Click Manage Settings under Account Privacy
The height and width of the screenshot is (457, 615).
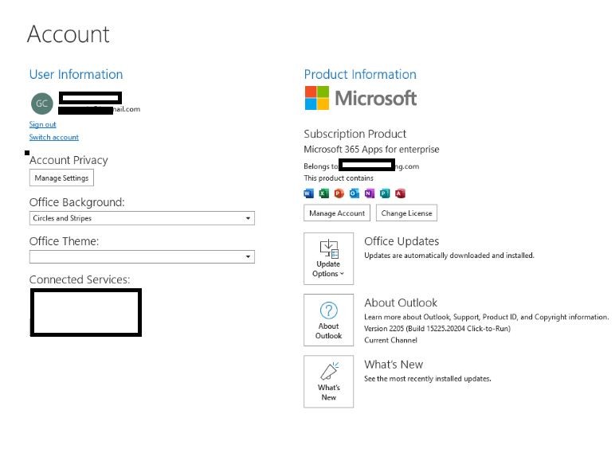click(61, 178)
